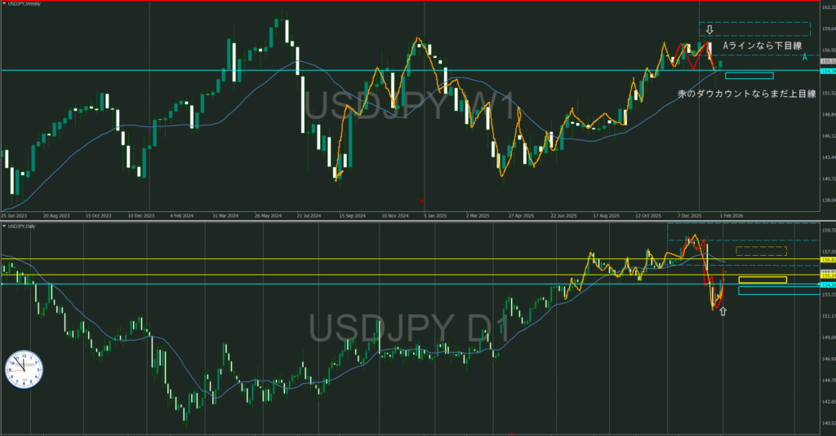Click the yellow 156.82 price label on daily axis
This screenshot has height=436, width=836.
coord(827,259)
